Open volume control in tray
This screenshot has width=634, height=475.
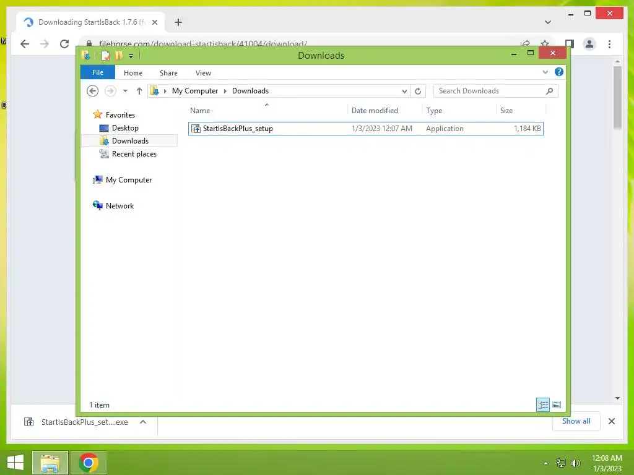click(x=575, y=463)
